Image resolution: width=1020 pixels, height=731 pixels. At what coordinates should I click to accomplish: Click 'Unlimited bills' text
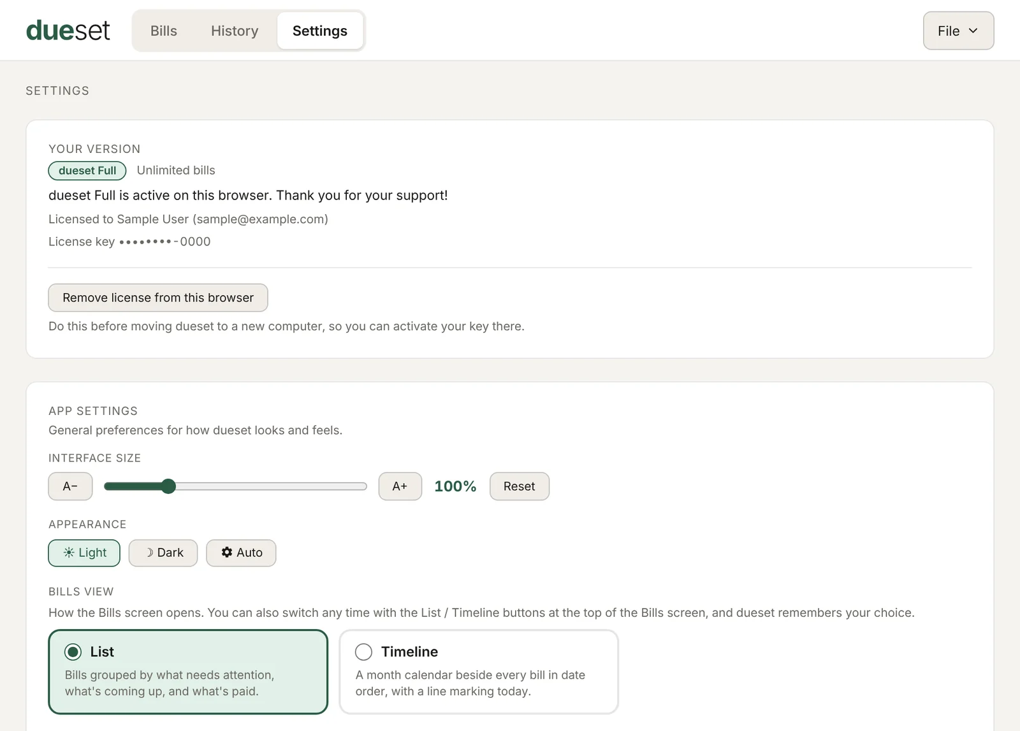tap(176, 170)
